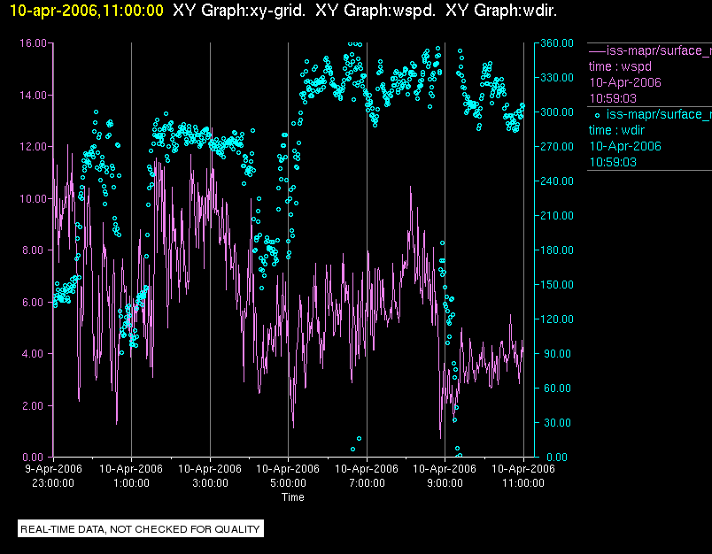
Task: Click the 2.00 wind speed axis label
Action: point(35,406)
